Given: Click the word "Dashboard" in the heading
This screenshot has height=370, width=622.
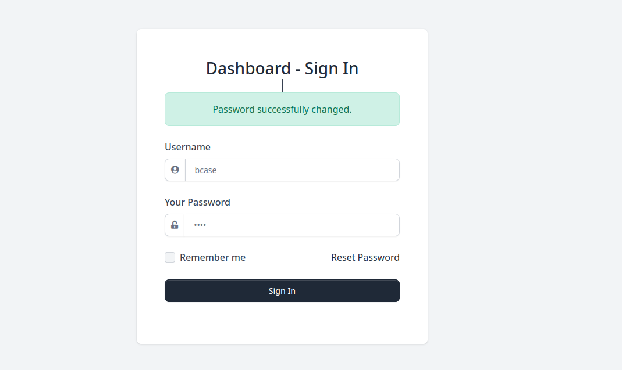Looking at the screenshot, I should 248,69.
